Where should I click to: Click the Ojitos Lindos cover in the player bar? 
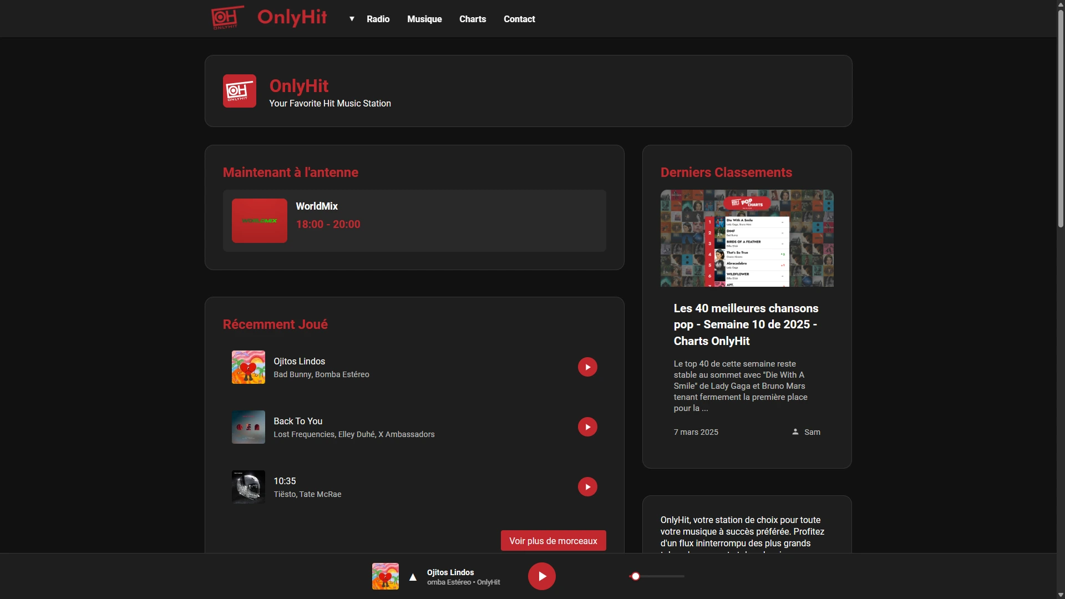[386, 576]
